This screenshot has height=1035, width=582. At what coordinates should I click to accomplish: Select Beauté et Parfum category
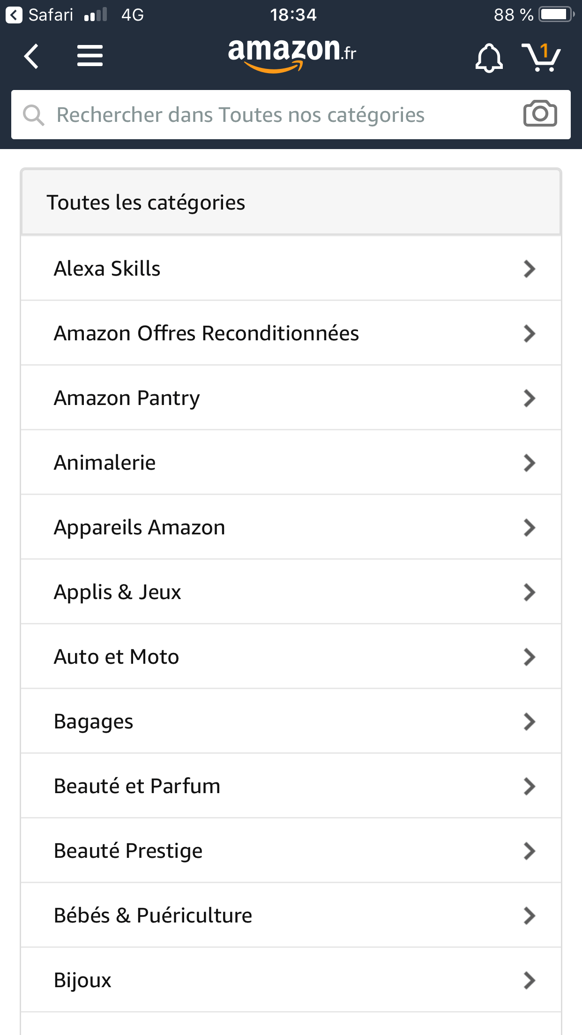tap(137, 786)
